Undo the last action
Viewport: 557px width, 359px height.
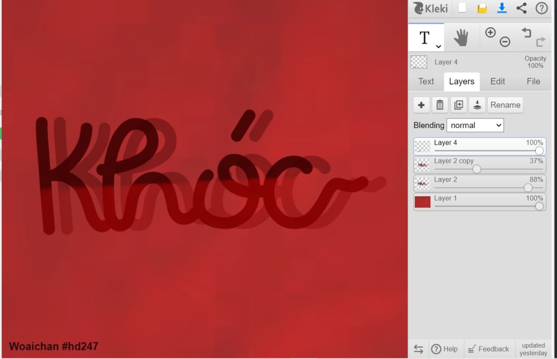coord(527,33)
